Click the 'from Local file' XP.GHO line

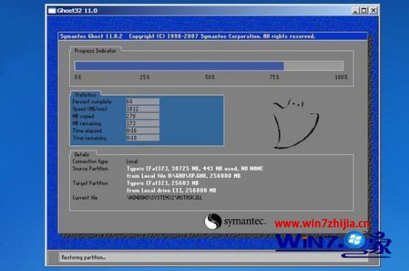point(183,176)
